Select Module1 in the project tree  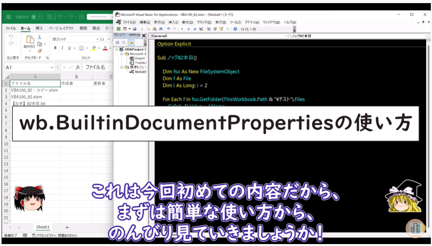coord(140,72)
